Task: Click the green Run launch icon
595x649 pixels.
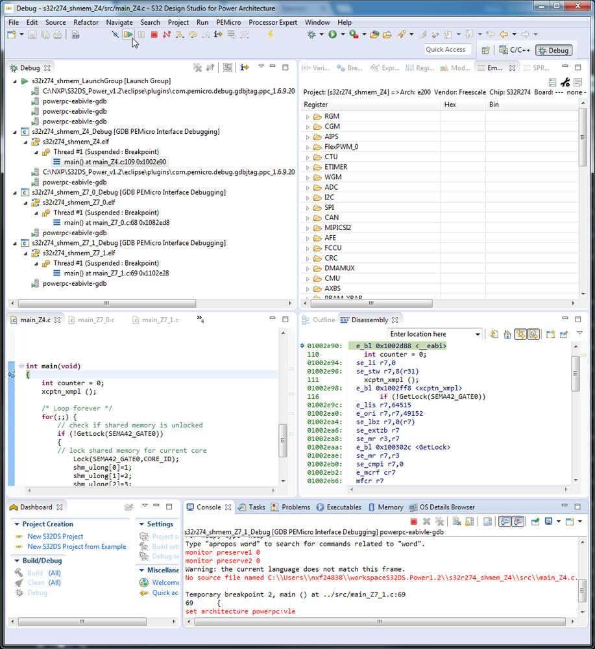Action: point(332,34)
